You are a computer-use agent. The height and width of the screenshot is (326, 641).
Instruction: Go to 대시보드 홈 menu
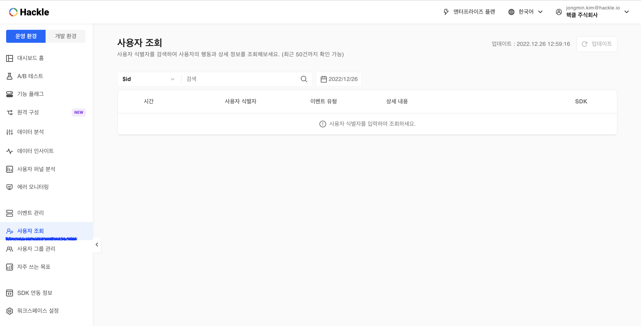(30, 58)
